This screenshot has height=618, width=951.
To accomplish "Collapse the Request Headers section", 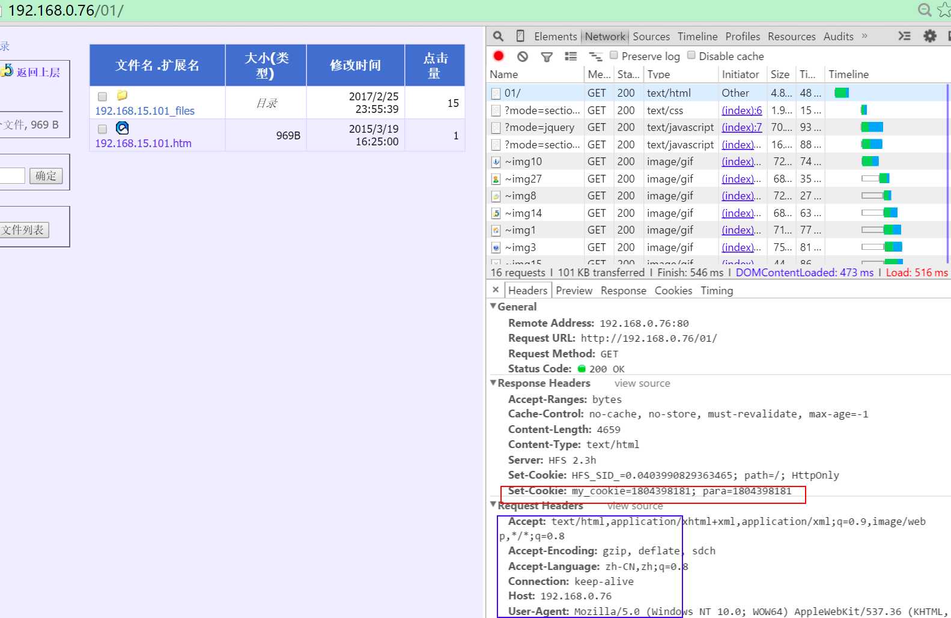I will [x=493, y=504].
